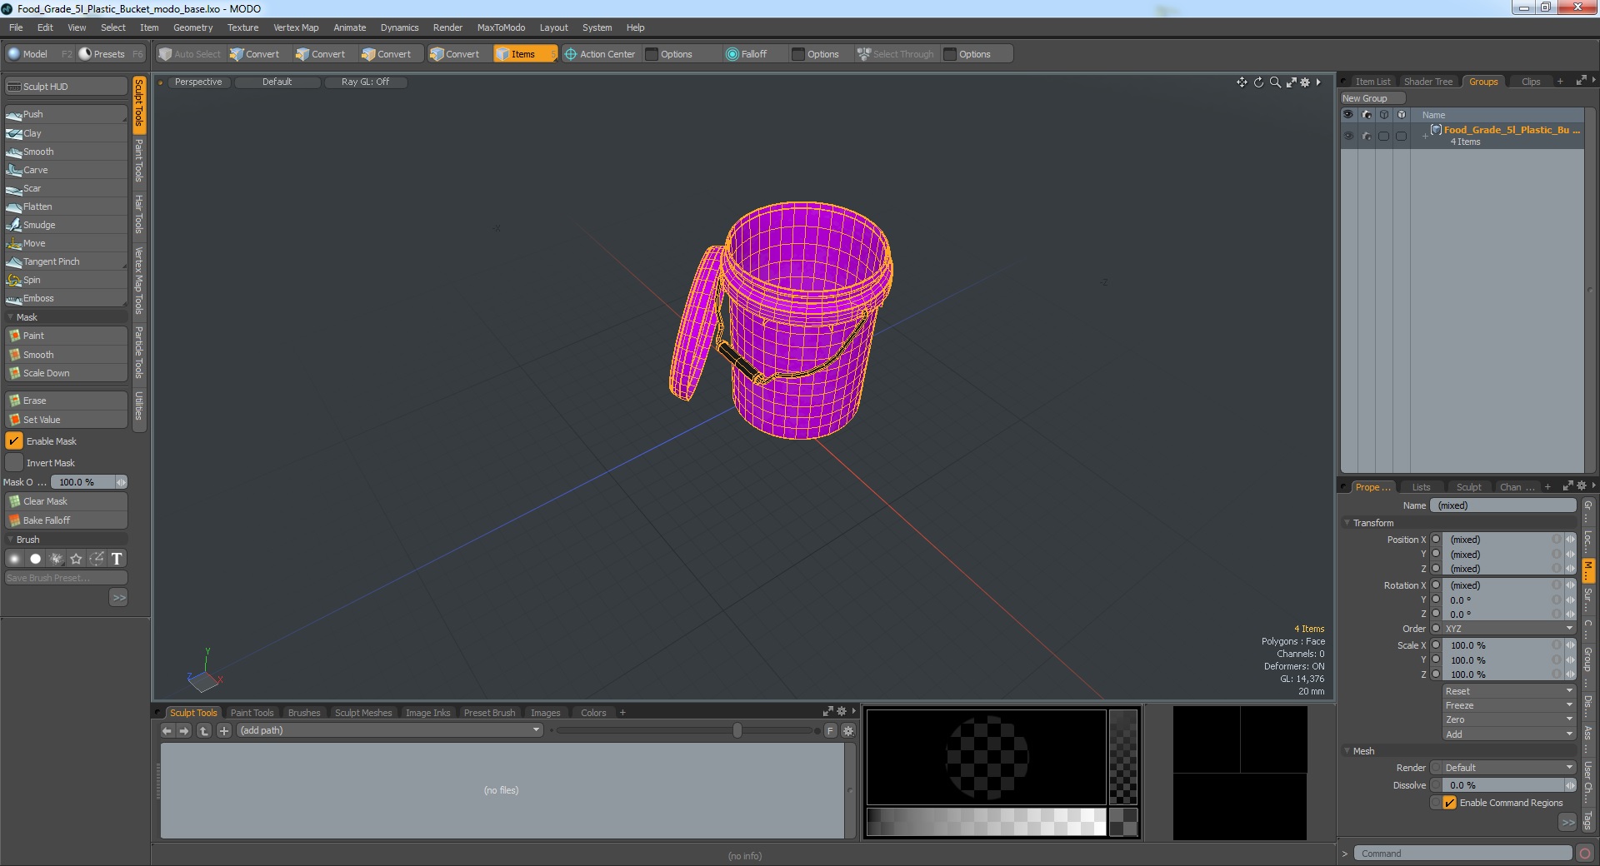Click the viewport zoom magnifier icon

pos(1275,82)
